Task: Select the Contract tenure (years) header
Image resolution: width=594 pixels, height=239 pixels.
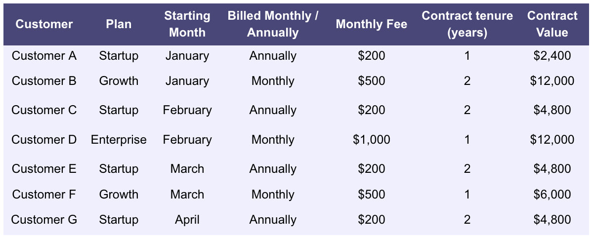Action: (467, 24)
